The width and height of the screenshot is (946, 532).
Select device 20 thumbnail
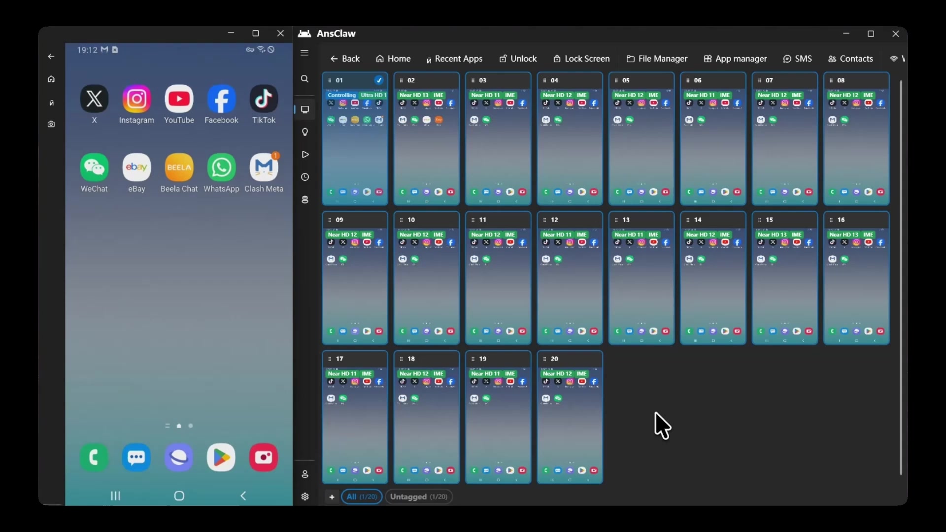(570, 417)
